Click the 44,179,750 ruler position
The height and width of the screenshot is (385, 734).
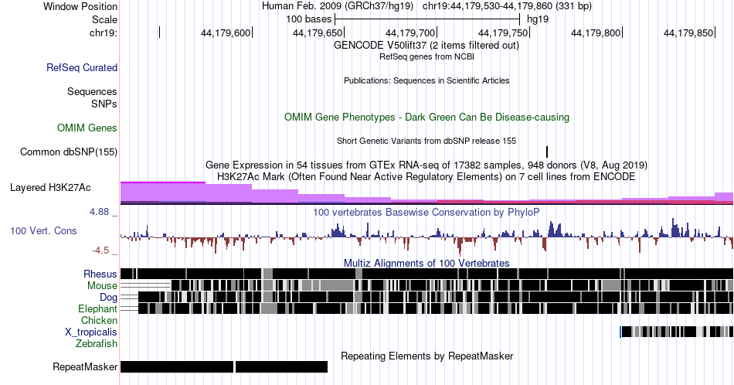503,32
